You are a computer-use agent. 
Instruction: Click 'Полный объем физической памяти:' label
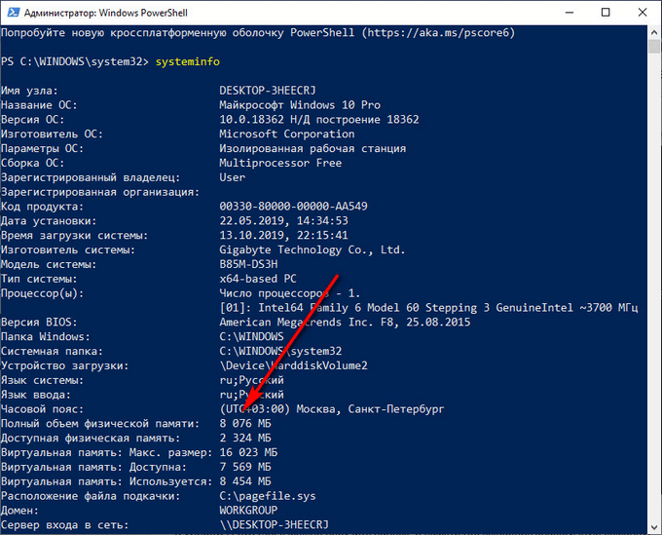100,424
